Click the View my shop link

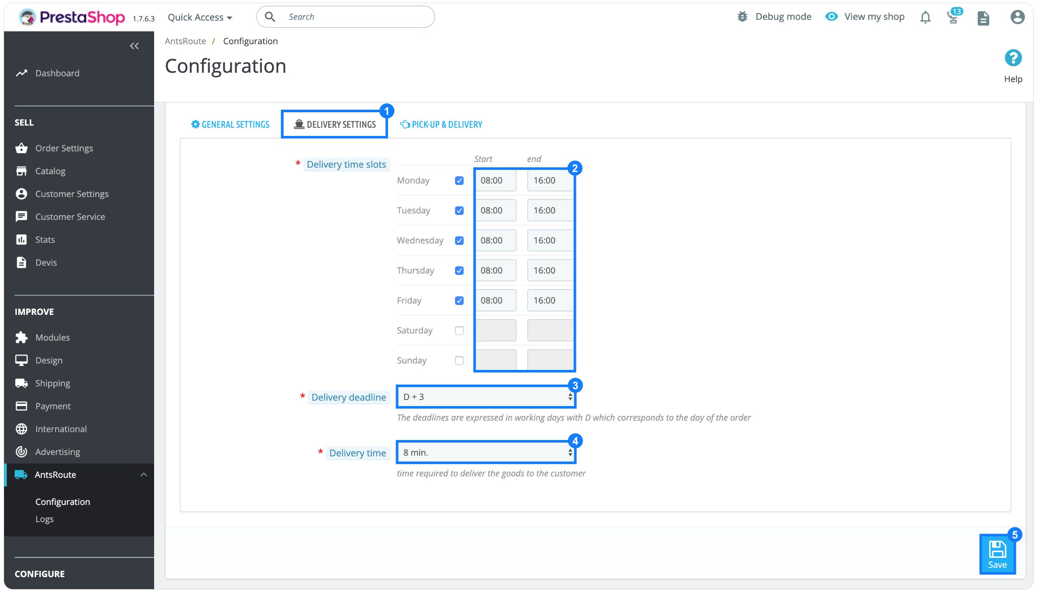coord(874,17)
